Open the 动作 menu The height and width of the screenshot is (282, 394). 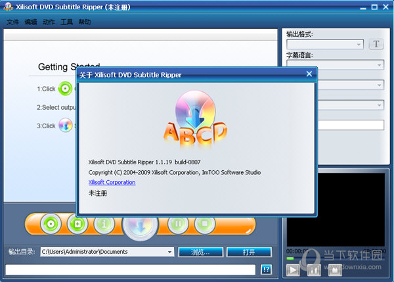49,22
